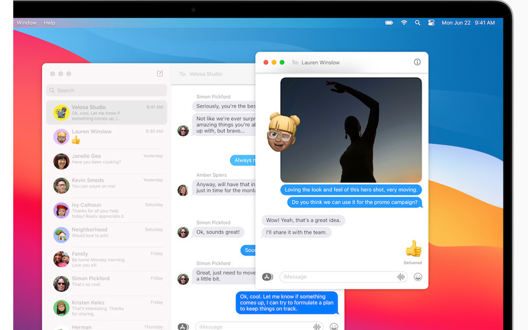Screen dimensions: 528x330
Task: Open the info details button for Lauren Winslow
Action: [x=417, y=62]
